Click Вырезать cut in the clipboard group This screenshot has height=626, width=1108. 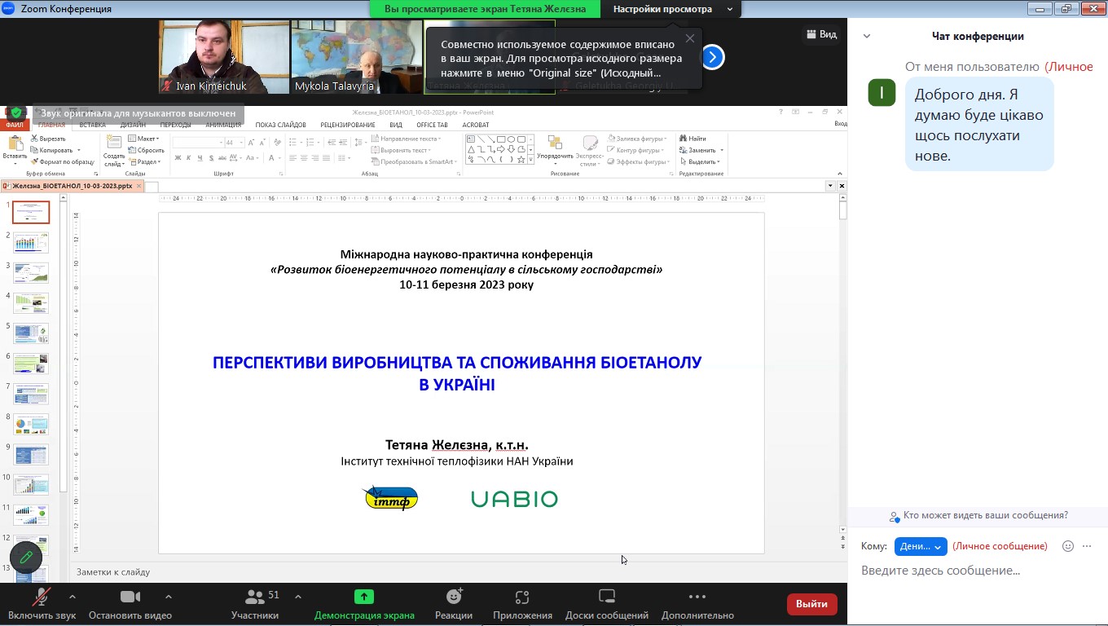48,139
